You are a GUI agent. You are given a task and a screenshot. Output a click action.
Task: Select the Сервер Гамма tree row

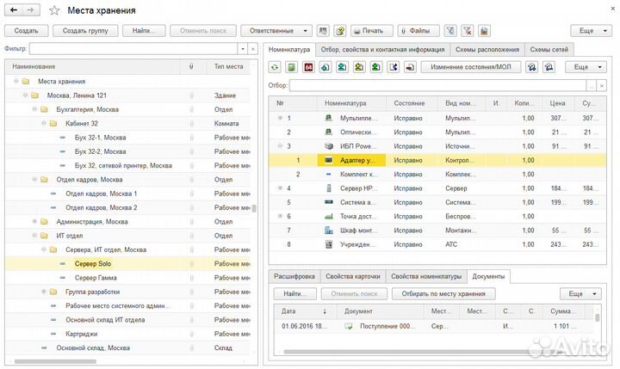[127, 278]
